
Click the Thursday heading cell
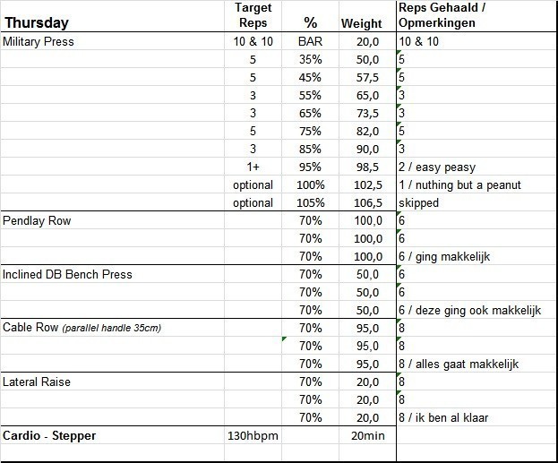(38, 23)
